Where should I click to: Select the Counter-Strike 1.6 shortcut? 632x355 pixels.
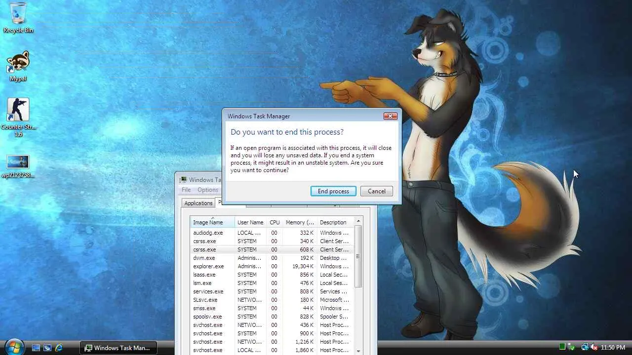coord(18,117)
